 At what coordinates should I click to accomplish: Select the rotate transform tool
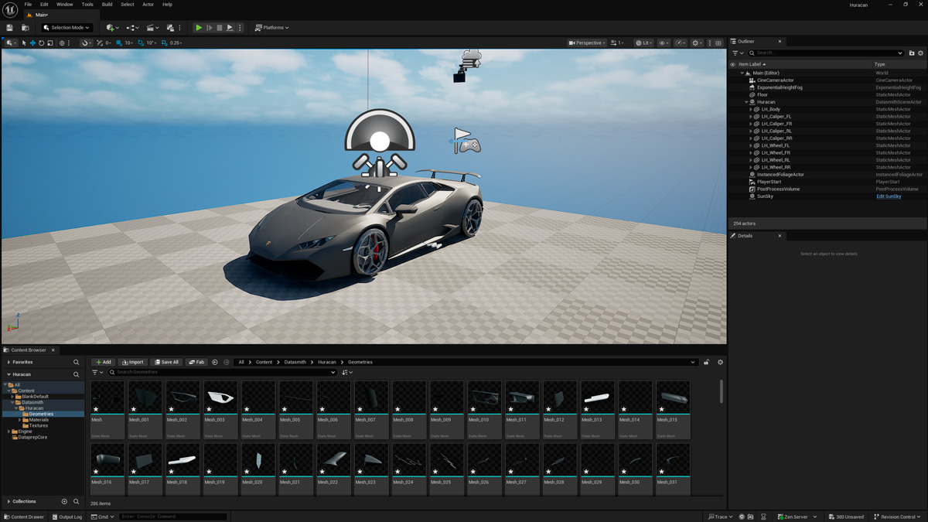click(42, 43)
